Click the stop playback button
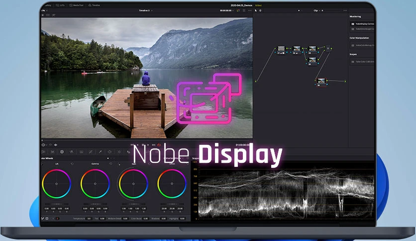416x241 pixels. pos(143,145)
